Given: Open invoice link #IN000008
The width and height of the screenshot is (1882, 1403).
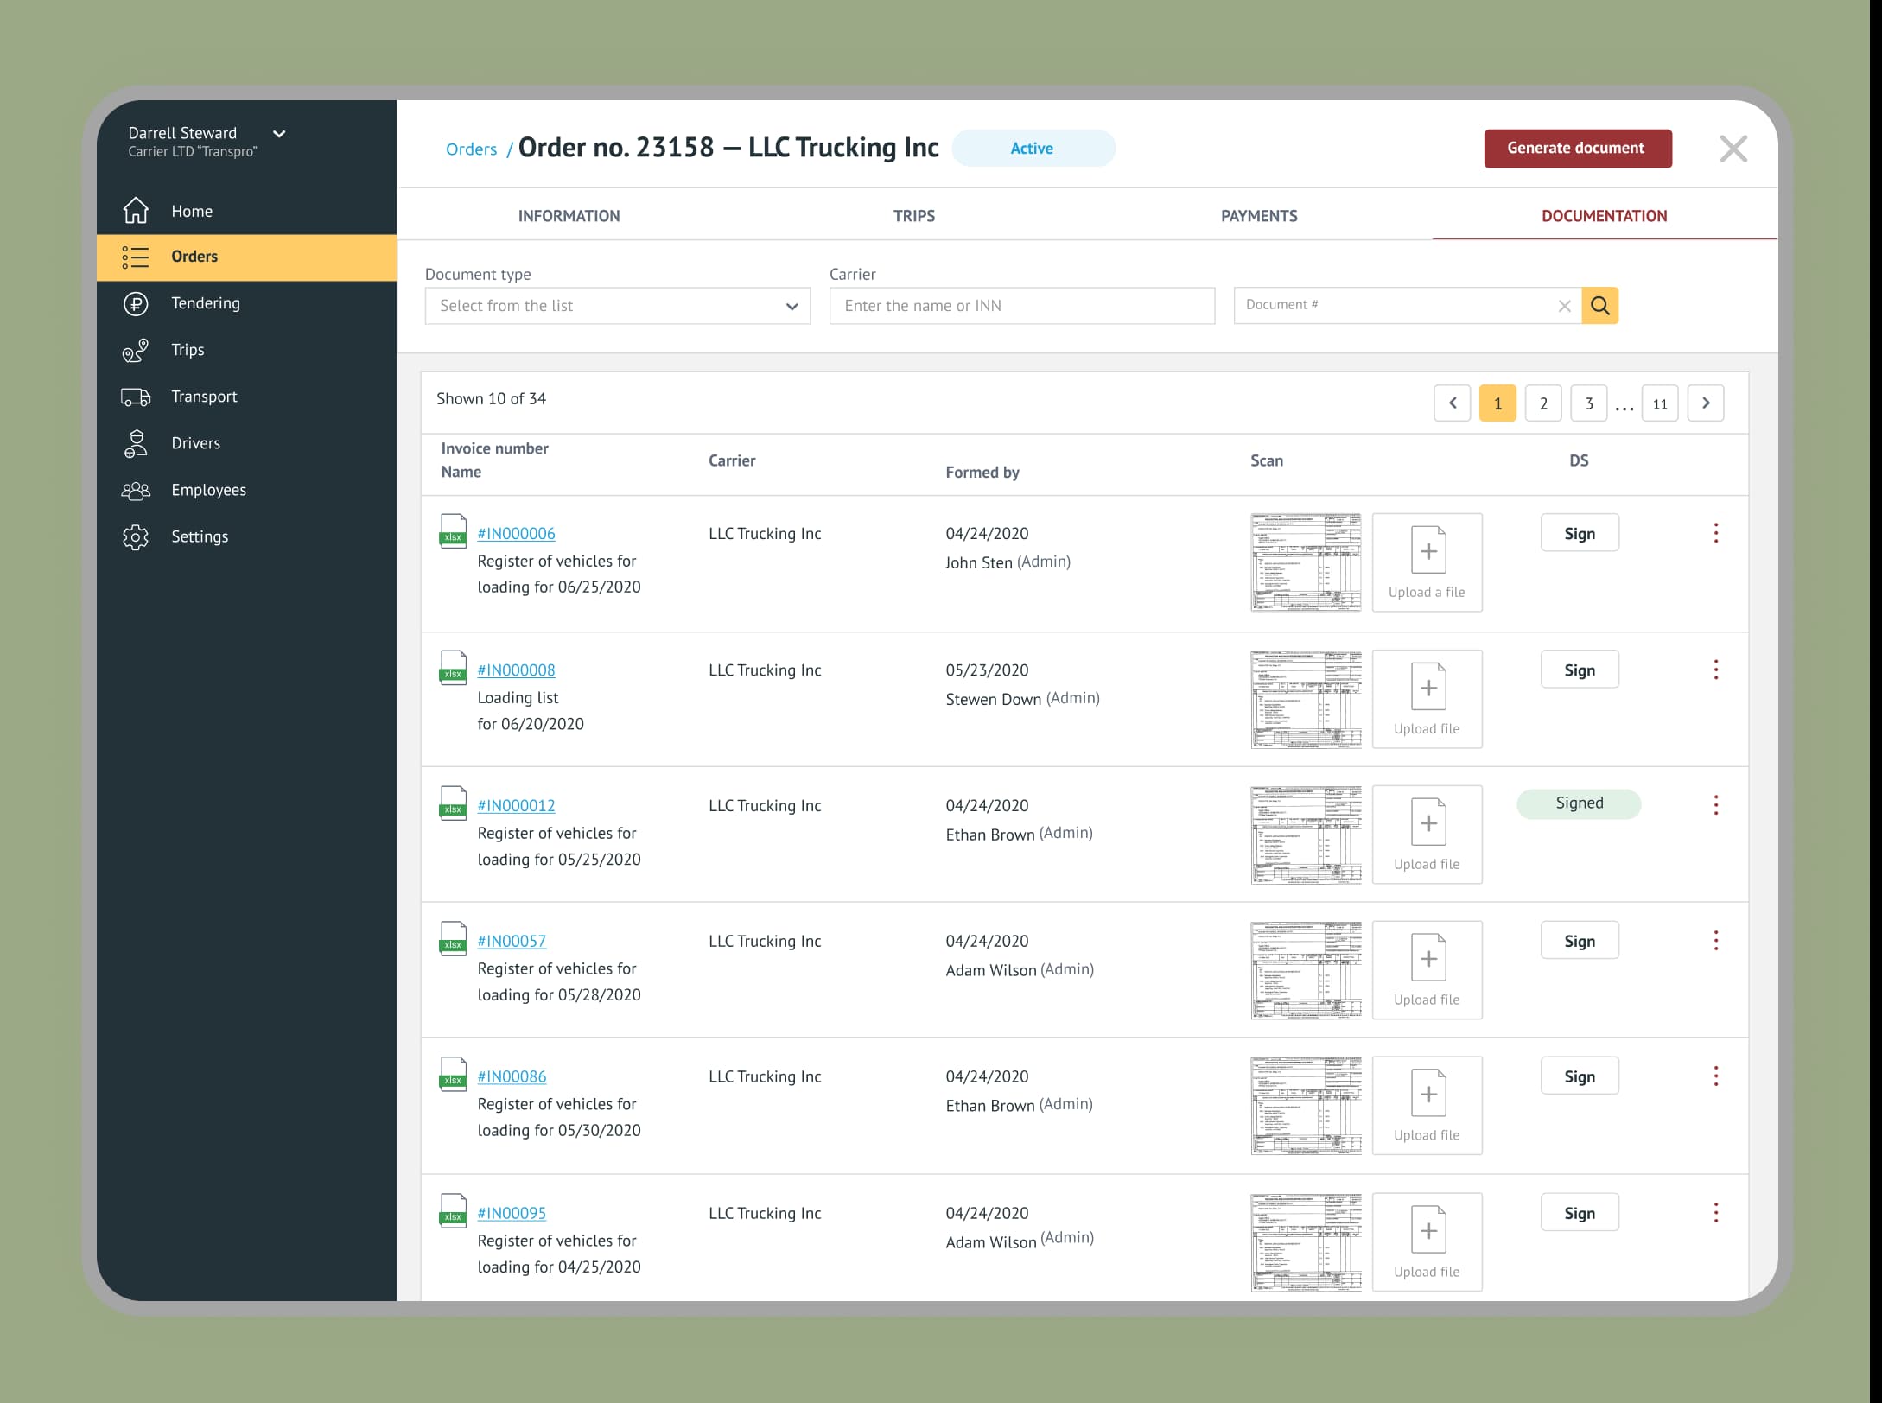Looking at the screenshot, I should tap(516, 670).
